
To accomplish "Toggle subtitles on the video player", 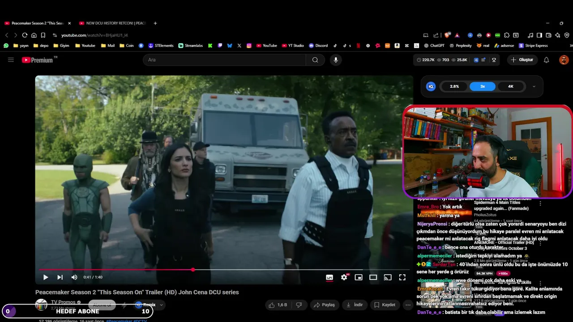I will click(x=329, y=277).
